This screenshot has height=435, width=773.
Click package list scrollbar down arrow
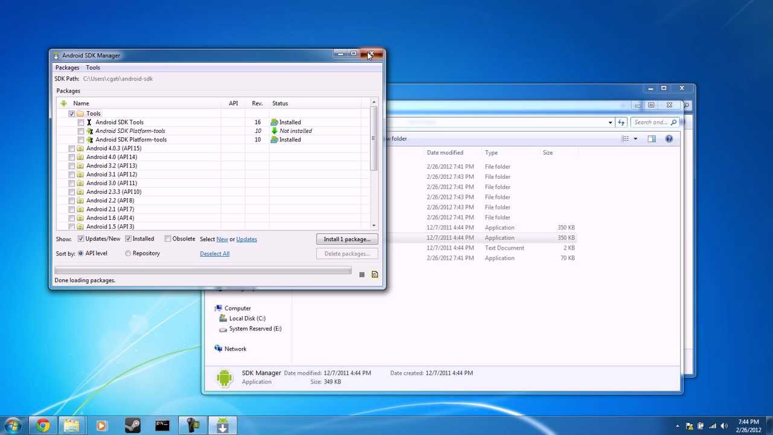(x=374, y=225)
